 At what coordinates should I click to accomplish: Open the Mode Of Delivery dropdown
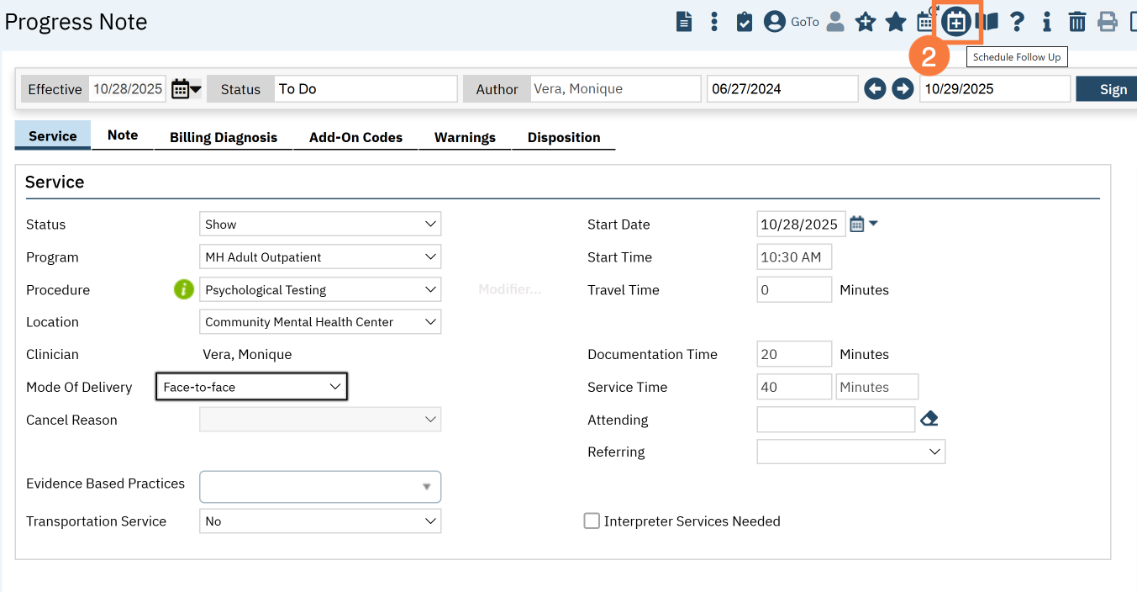[x=251, y=387]
